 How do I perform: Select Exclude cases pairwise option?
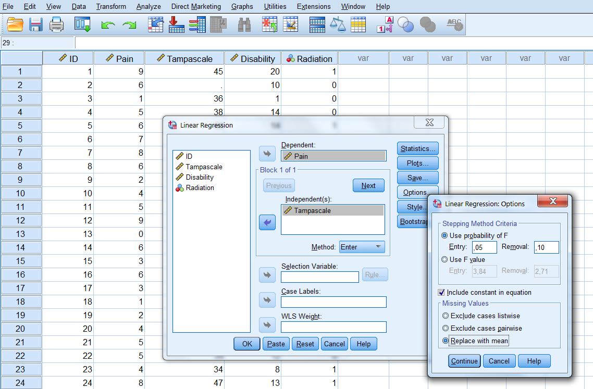point(446,328)
